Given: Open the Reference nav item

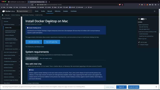Looking at the screenshot, I should coord(57,11).
